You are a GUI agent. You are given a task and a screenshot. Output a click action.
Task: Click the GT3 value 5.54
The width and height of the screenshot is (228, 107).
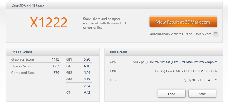(87, 73)
